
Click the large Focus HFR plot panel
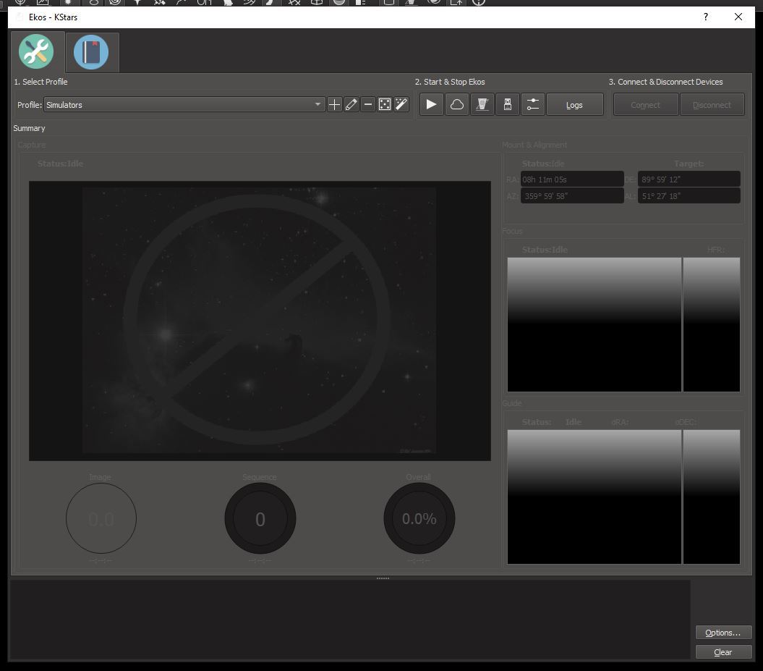click(x=594, y=324)
